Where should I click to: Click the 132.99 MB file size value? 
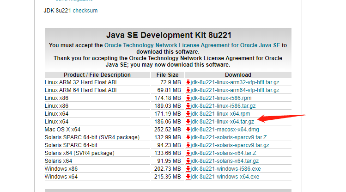point(168,137)
